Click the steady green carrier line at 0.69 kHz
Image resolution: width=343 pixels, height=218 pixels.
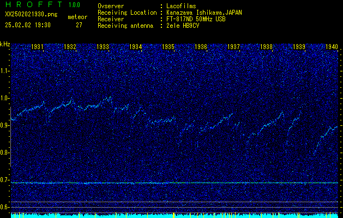[174, 183]
